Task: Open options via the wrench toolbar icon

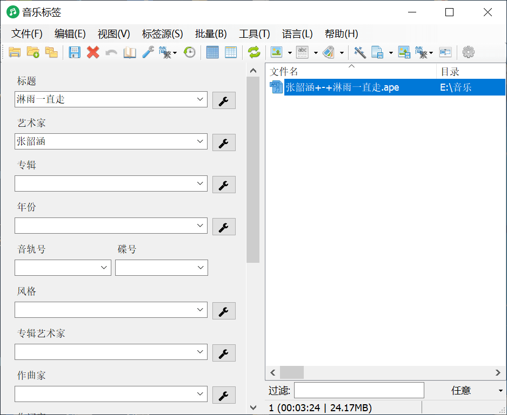Action: (148, 52)
